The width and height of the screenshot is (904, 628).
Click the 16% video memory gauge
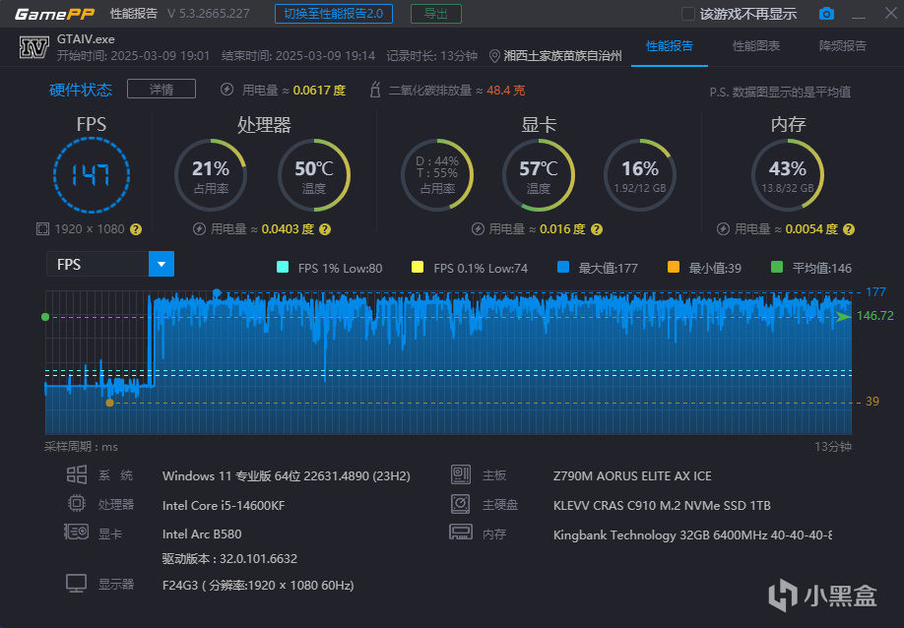[640, 175]
